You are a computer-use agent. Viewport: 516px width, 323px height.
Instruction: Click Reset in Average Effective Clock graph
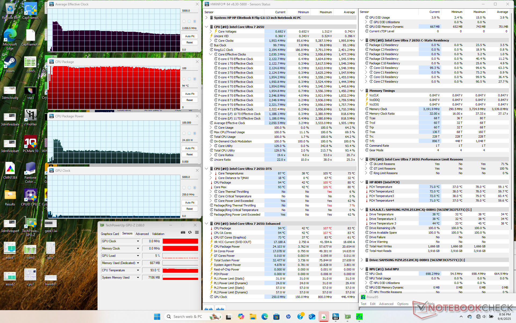(x=189, y=43)
